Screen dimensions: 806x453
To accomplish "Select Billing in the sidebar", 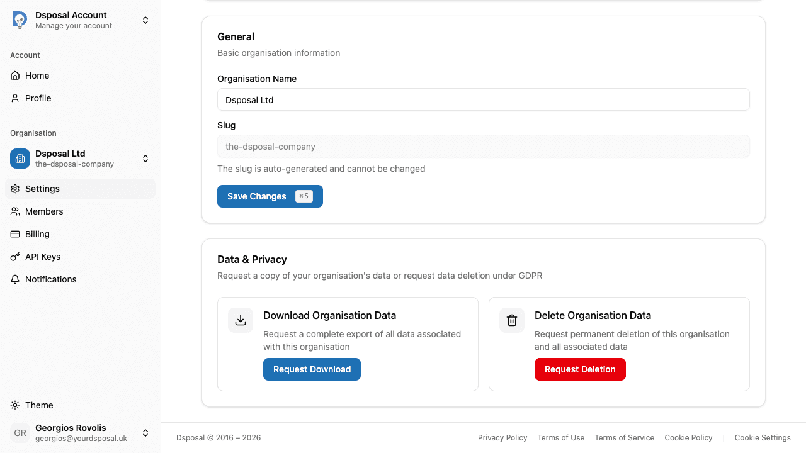I will (37, 234).
